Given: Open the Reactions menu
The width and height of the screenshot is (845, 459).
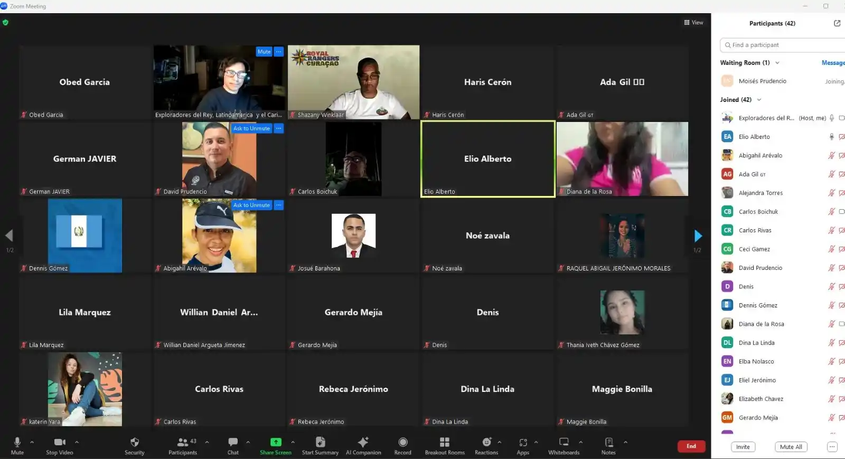Looking at the screenshot, I should click(486, 443).
